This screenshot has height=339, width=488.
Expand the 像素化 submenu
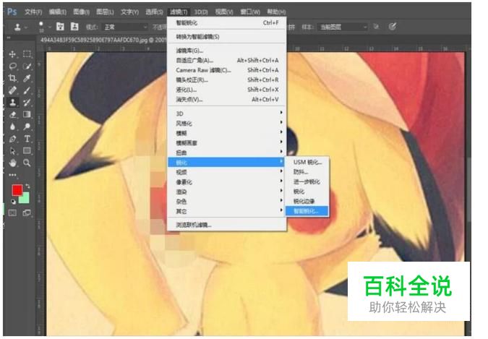(x=227, y=182)
